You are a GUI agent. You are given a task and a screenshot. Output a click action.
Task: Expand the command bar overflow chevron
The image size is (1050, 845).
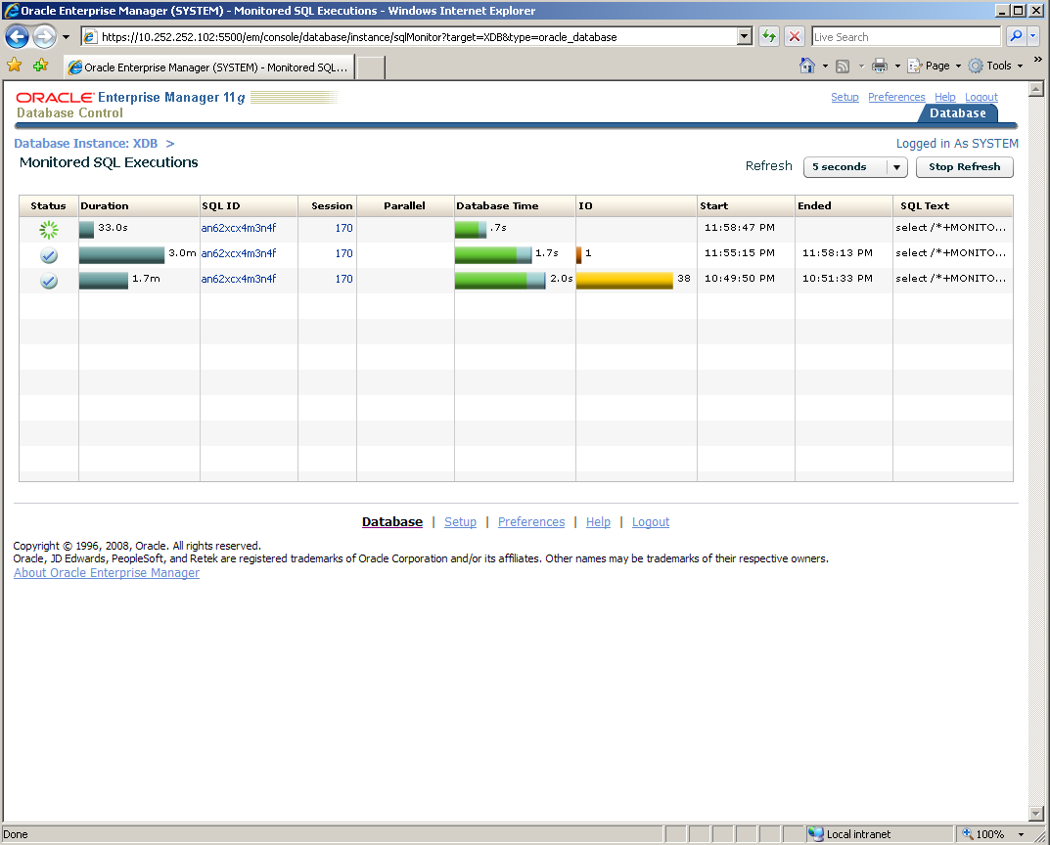pyautogui.click(x=1038, y=61)
